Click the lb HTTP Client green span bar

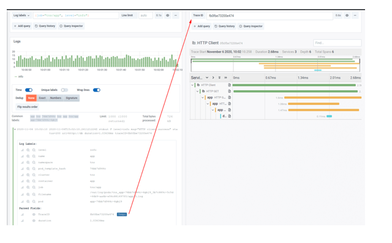click(x=294, y=85)
